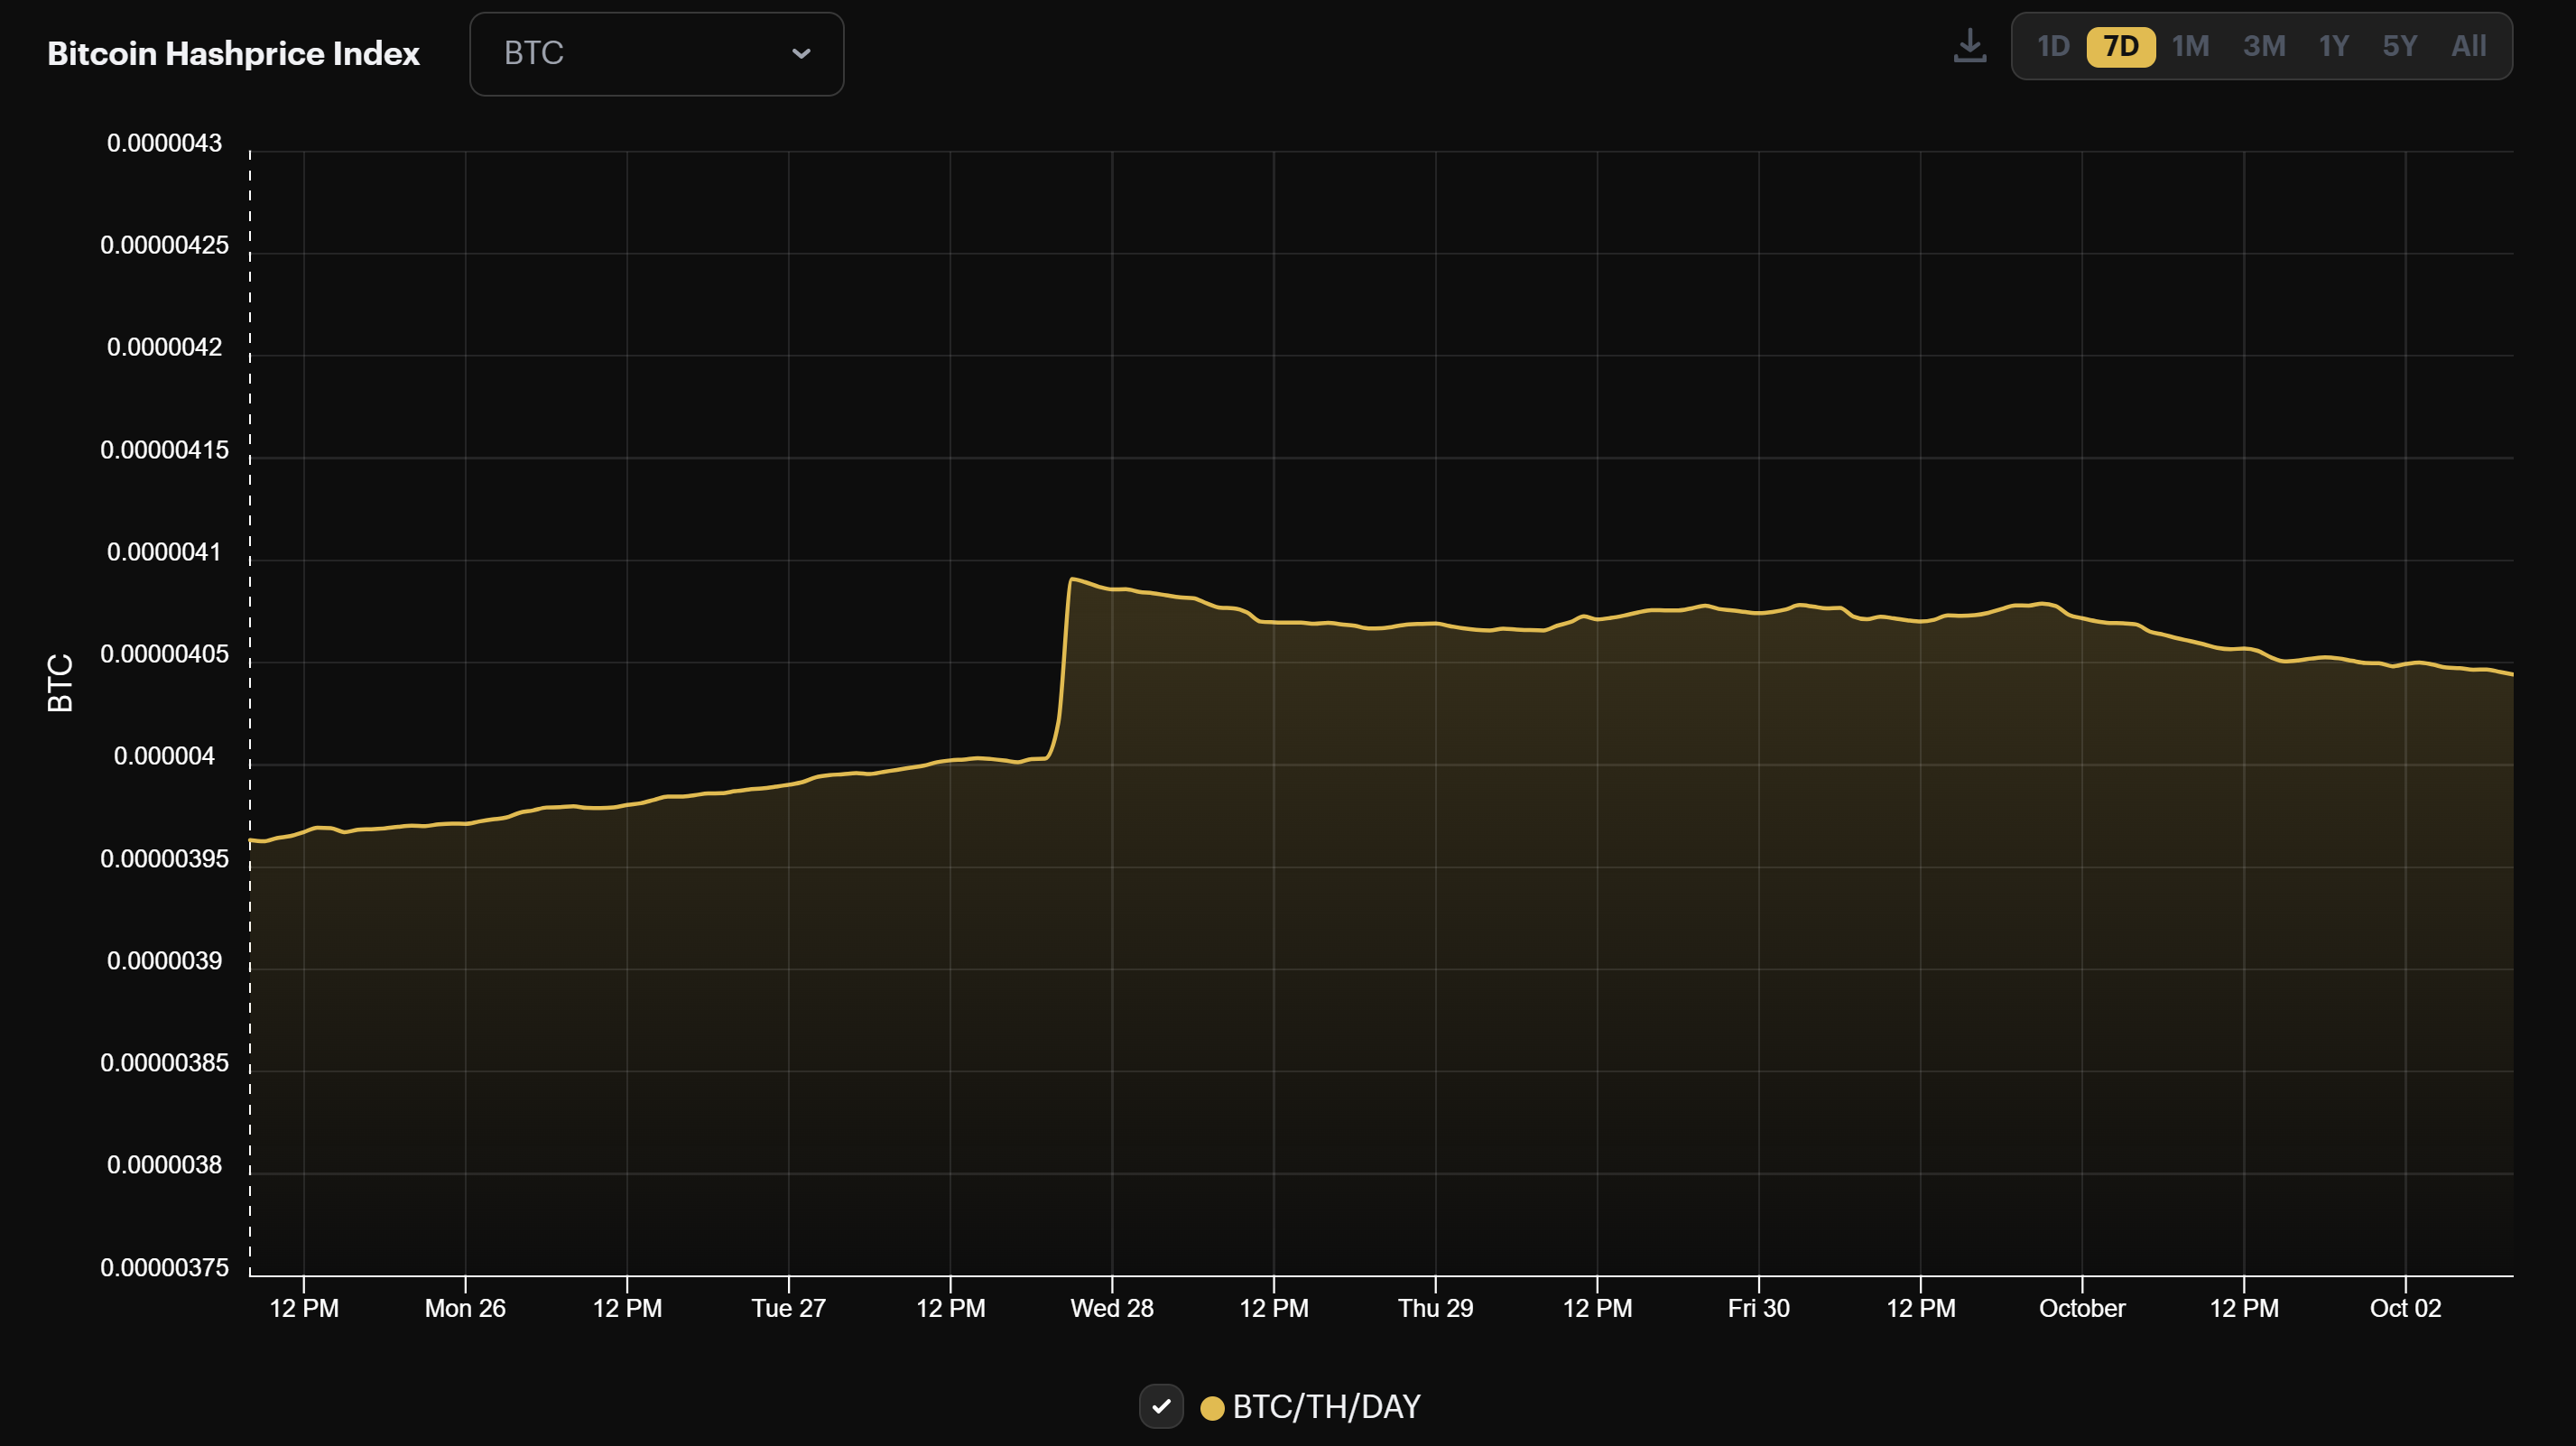Click the October x-axis date label

coord(2082,1308)
